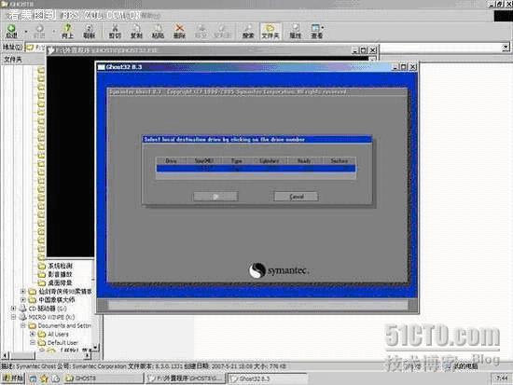Click the Cut (剪切) scissors icon
Screen dimensions: 513x385
(x=115, y=31)
